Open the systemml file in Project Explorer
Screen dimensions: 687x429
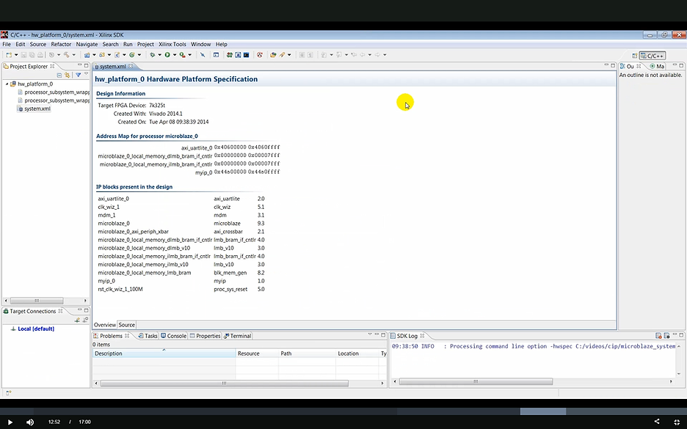(x=37, y=109)
